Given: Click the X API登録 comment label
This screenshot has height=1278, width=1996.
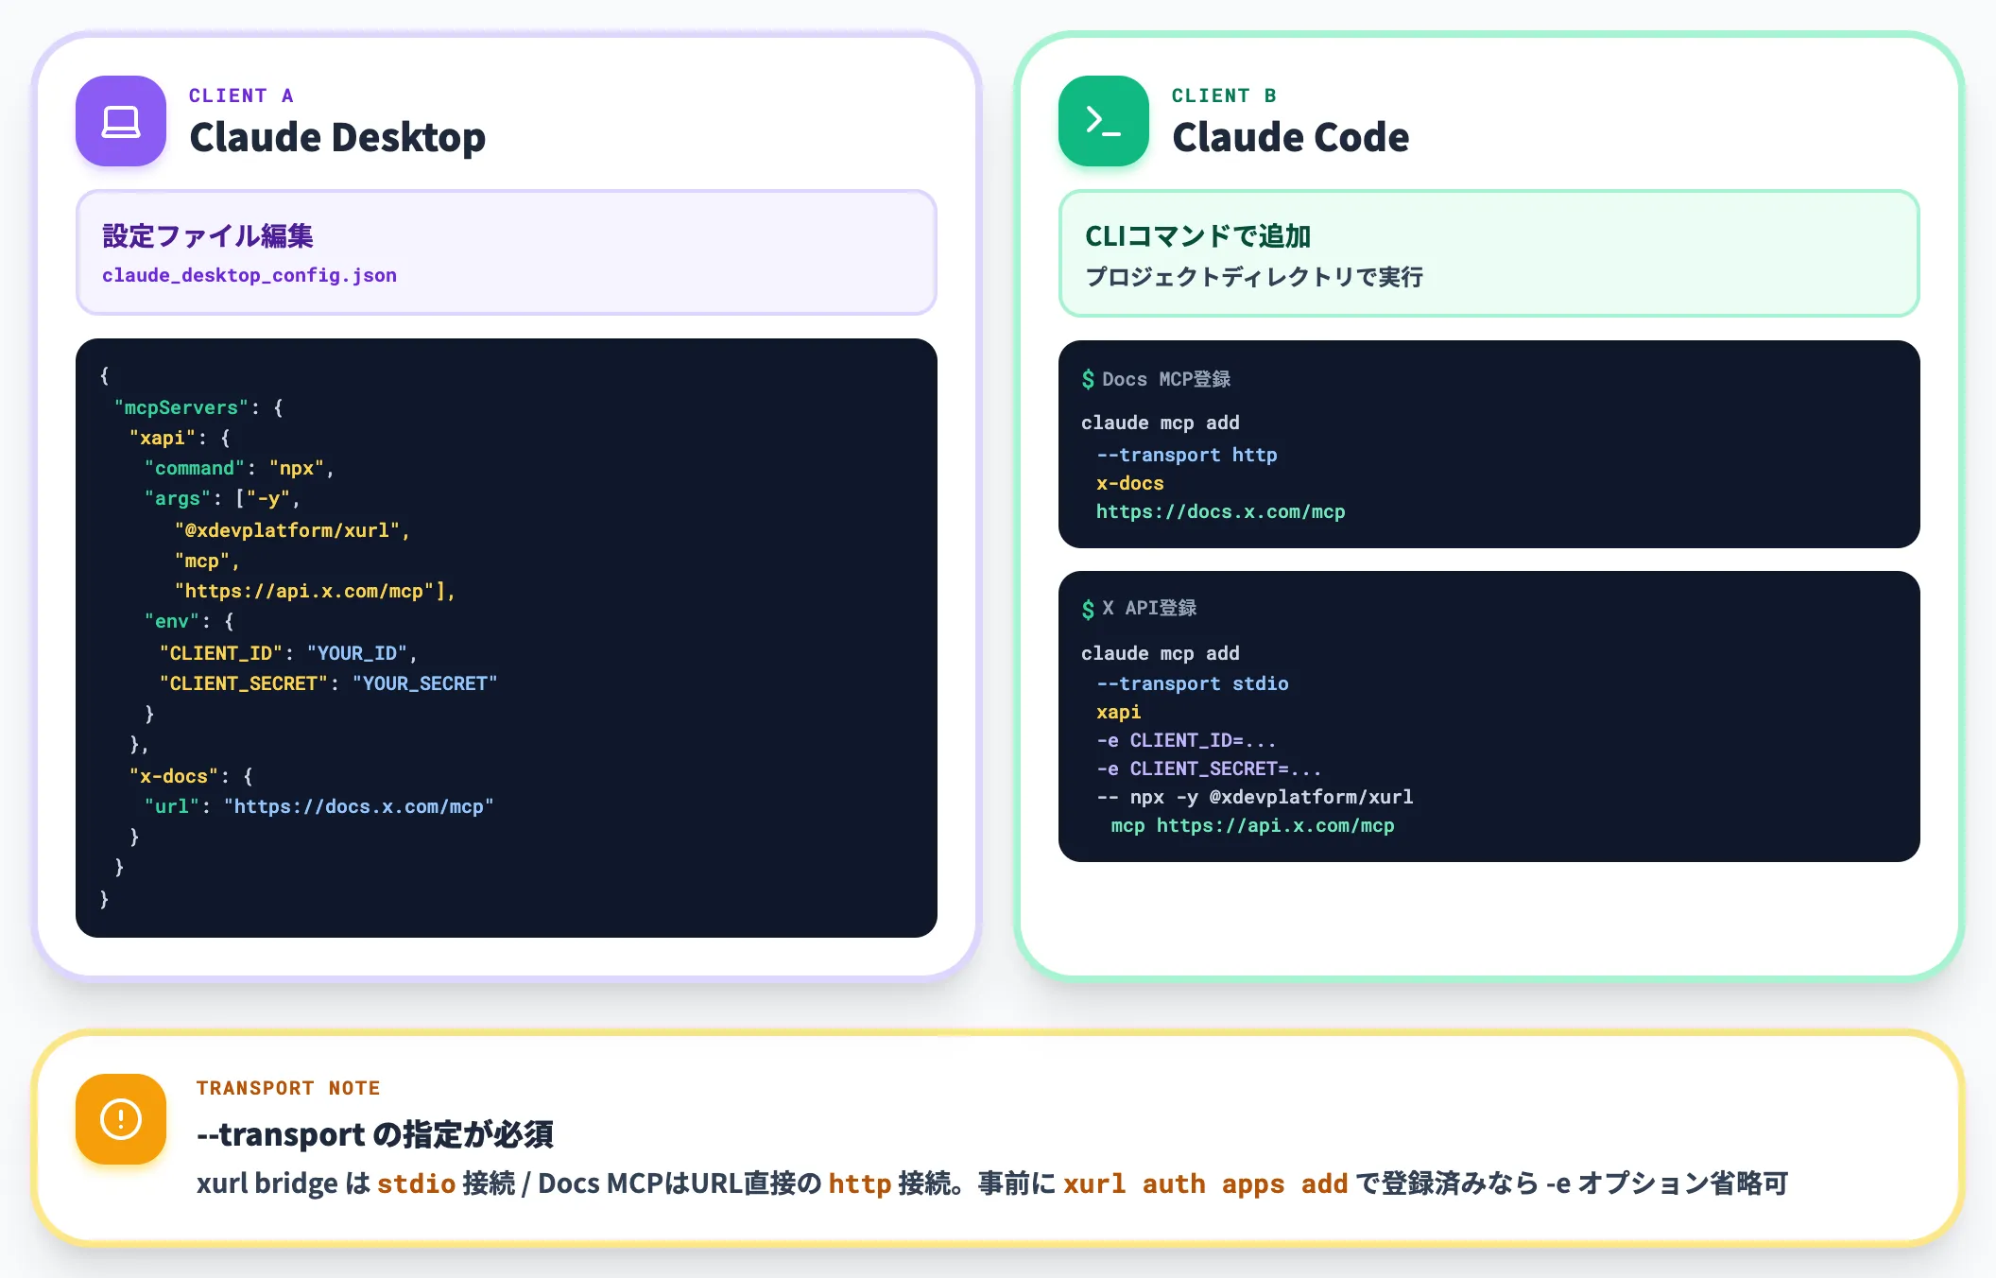Looking at the screenshot, I should 1149,608.
